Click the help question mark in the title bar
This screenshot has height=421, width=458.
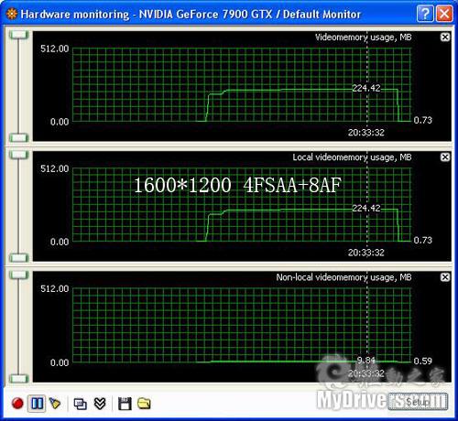click(x=425, y=14)
